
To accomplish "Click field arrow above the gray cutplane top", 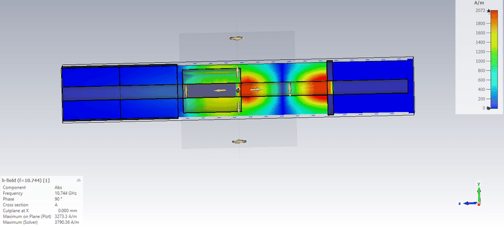I will point(237,38).
